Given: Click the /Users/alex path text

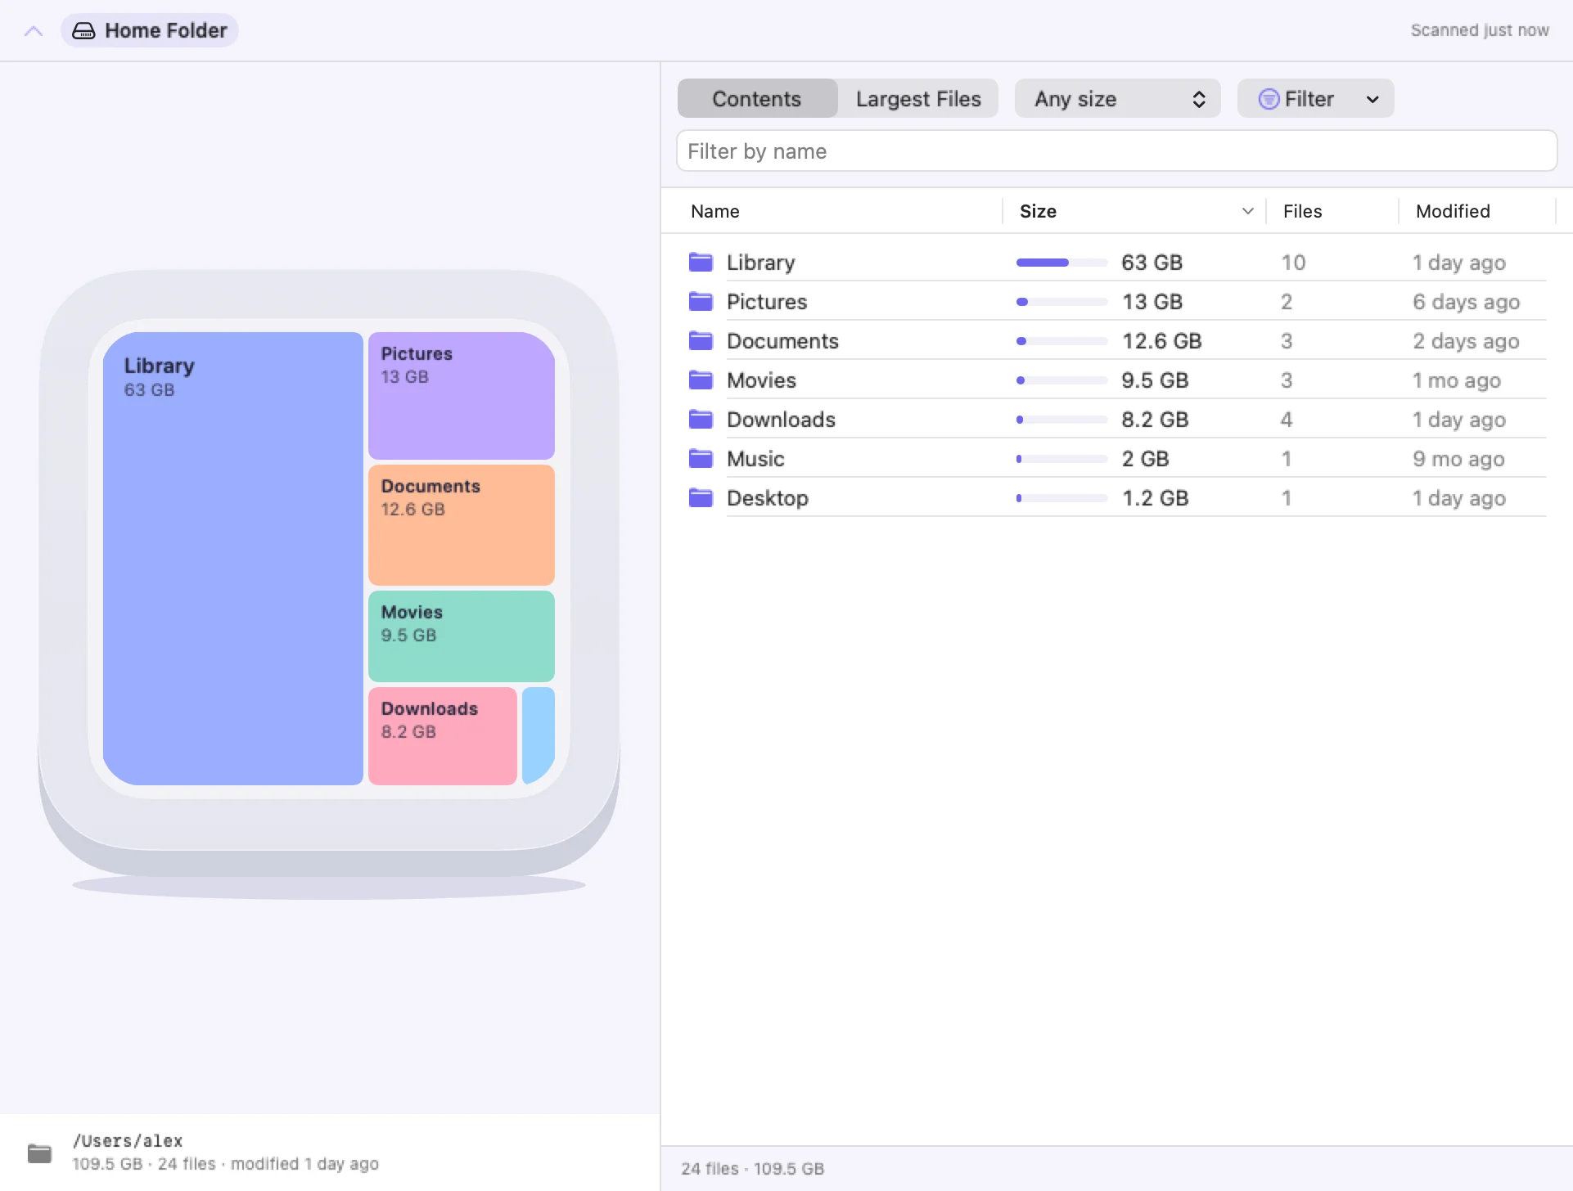Looking at the screenshot, I should click(x=128, y=1140).
